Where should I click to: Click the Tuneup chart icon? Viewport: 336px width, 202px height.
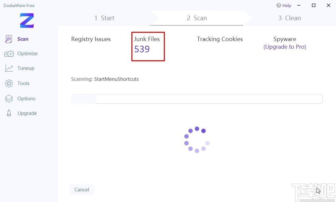pos(9,68)
